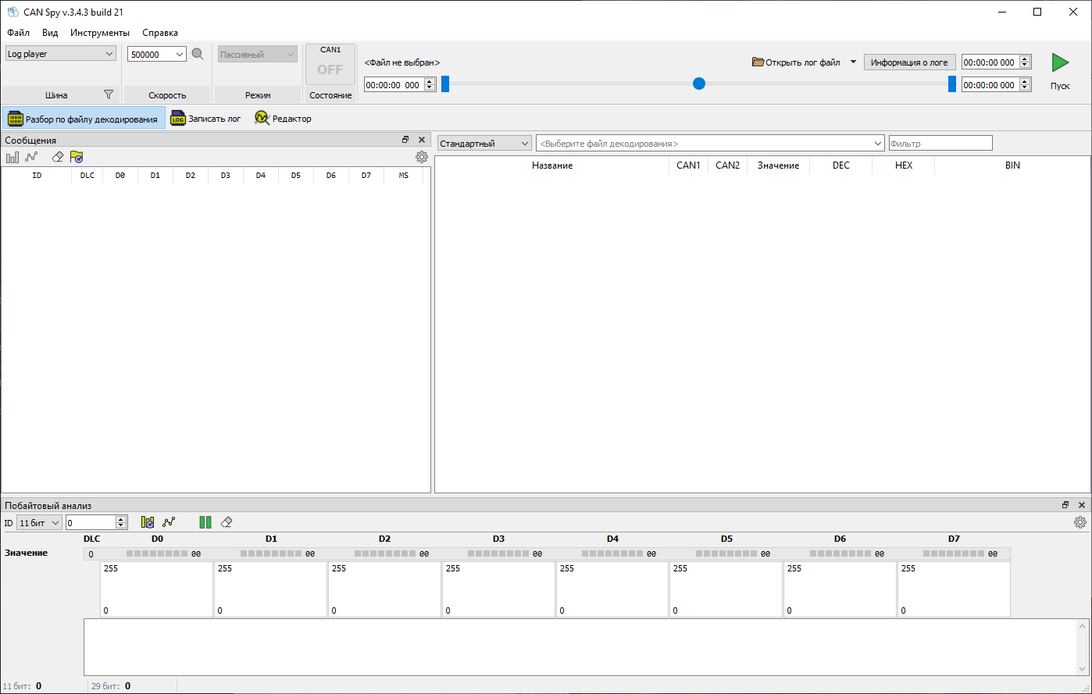Click the ID column header in Сообщения

37,176
